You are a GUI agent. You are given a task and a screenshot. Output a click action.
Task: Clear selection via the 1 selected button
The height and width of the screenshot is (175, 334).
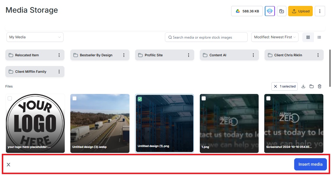tap(284, 86)
